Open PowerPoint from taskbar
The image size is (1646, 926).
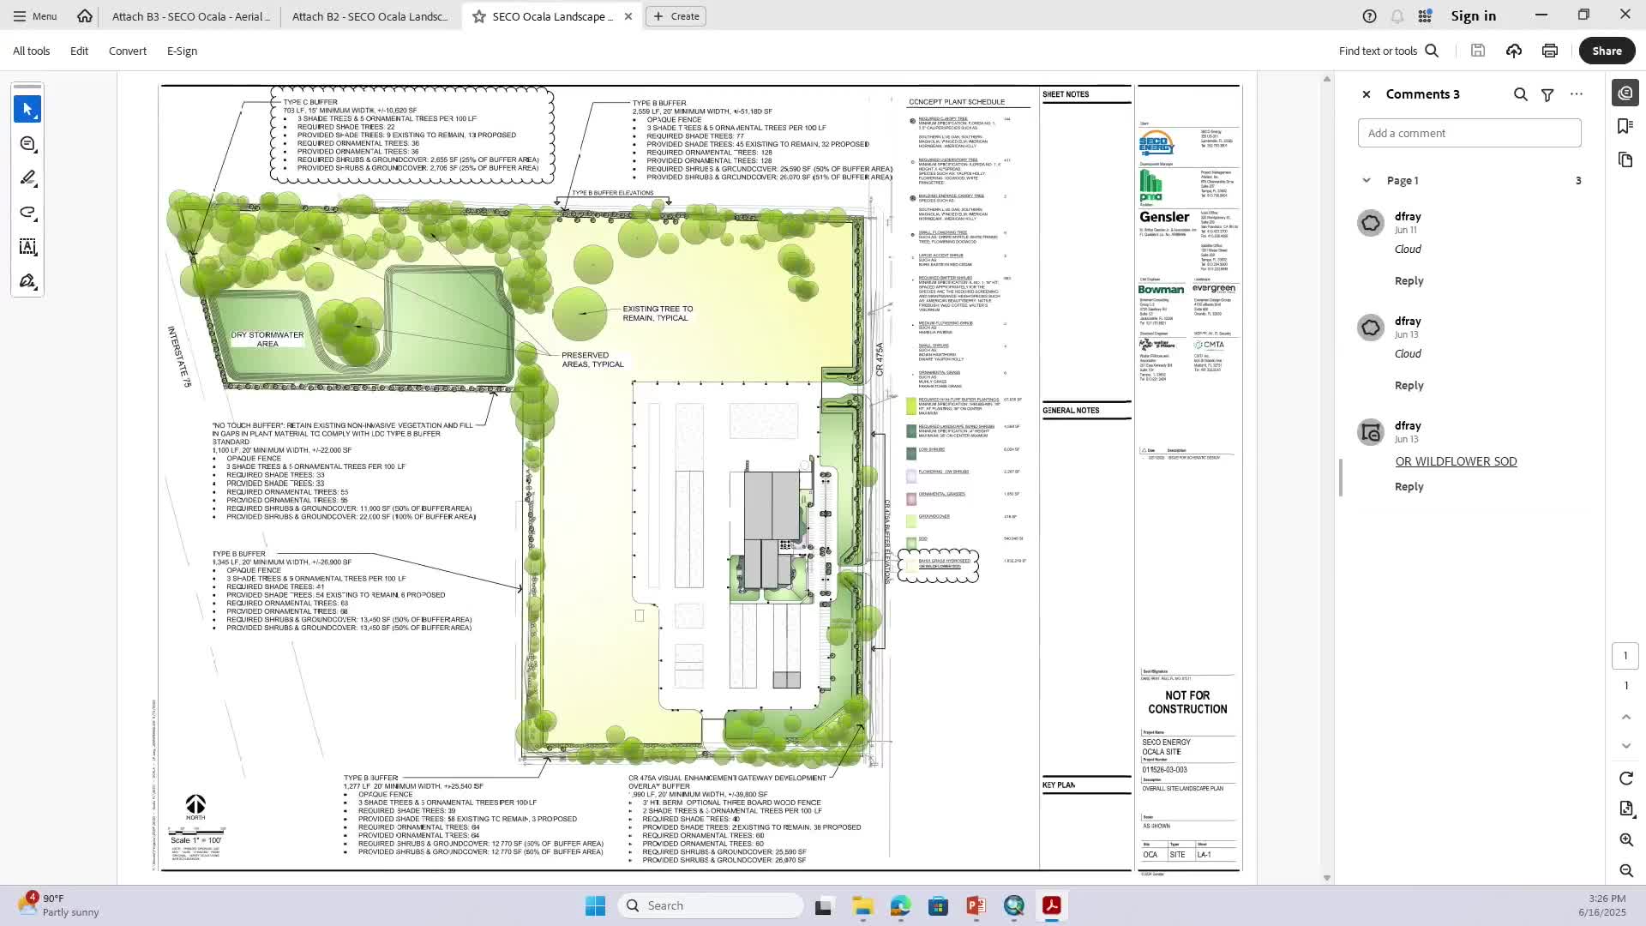[x=976, y=905]
